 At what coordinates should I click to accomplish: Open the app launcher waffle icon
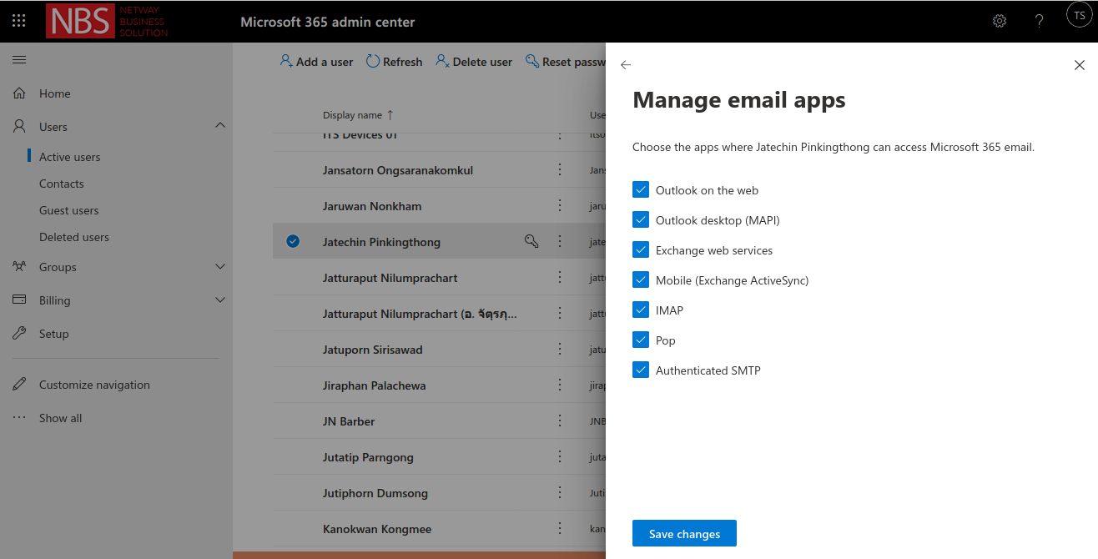tap(18, 21)
